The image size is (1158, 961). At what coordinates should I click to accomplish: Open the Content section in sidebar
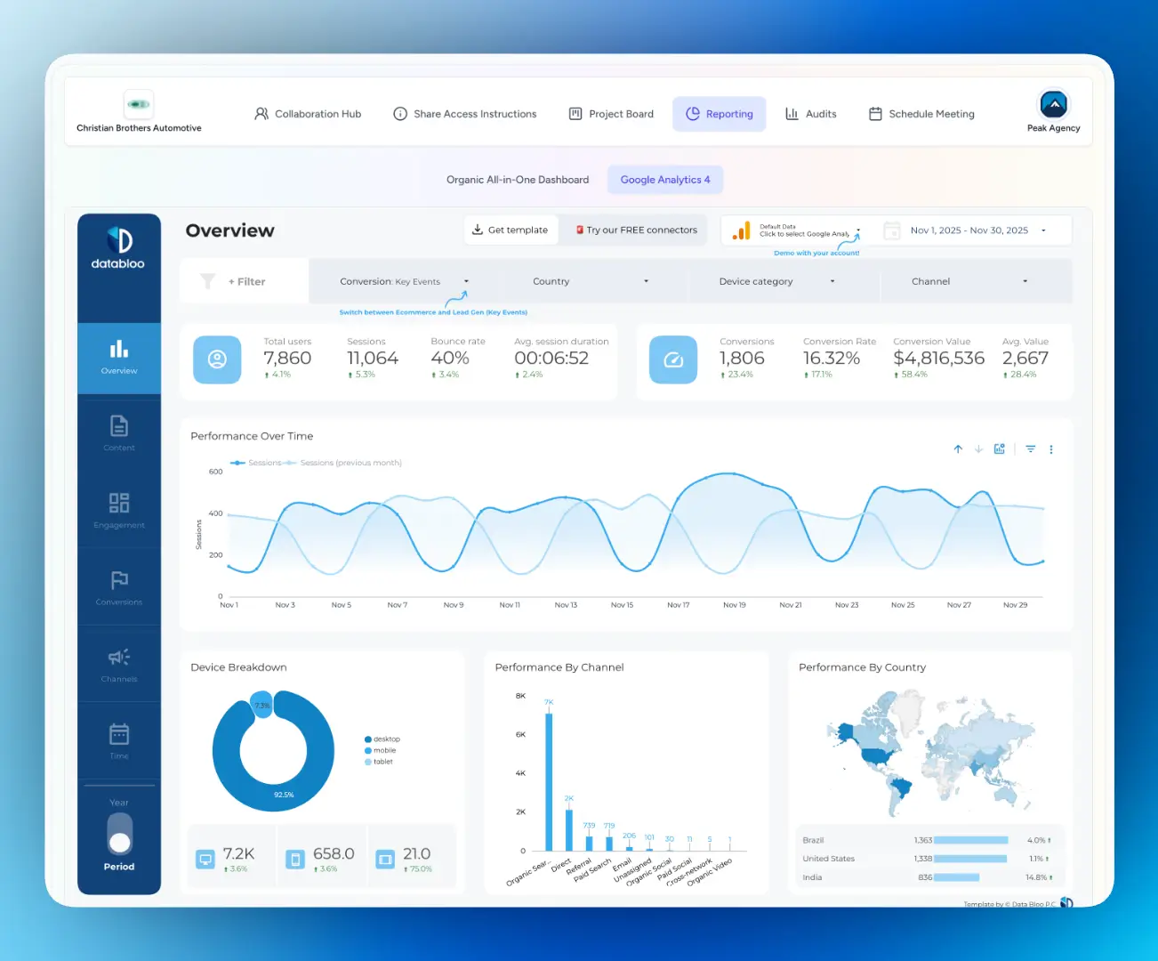(x=118, y=432)
